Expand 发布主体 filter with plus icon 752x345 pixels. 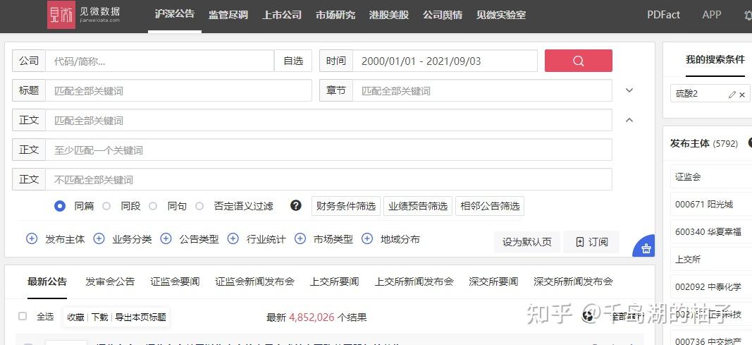(x=32, y=238)
